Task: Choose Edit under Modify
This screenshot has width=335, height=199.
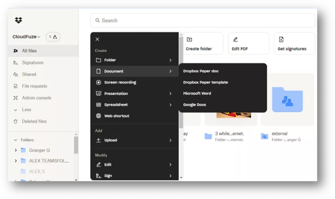Action: pyautogui.click(x=134, y=165)
